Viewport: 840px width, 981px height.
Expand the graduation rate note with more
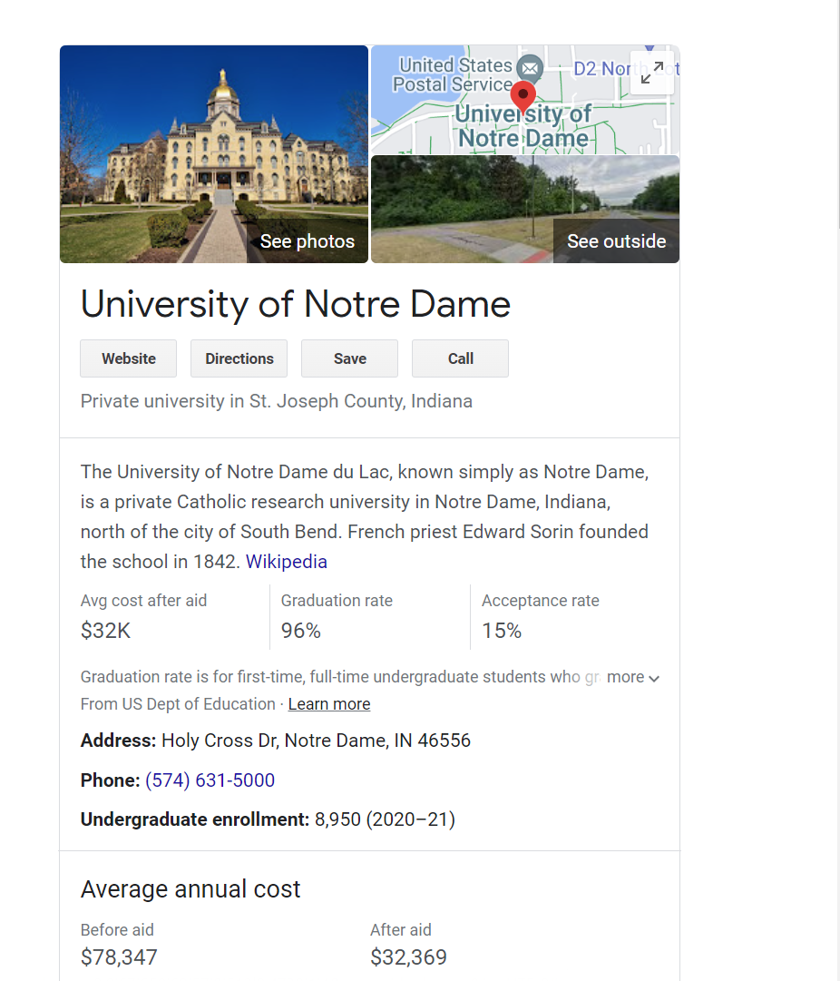(x=625, y=677)
